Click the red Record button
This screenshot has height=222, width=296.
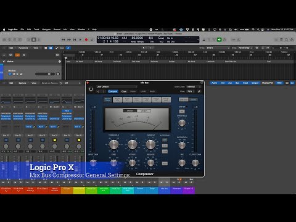click(x=86, y=39)
